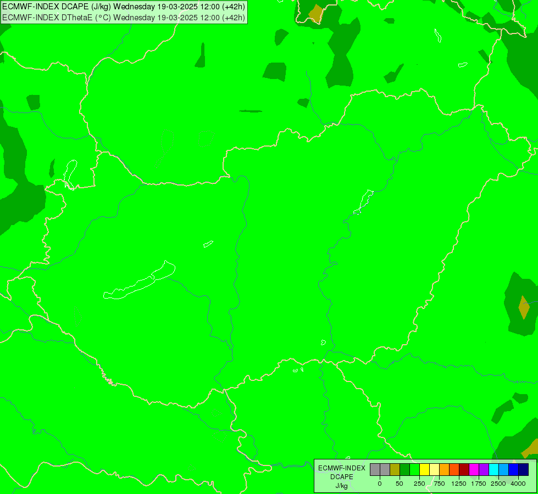Click the large elongated white lake outline
The image size is (538, 494).
click(x=139, y=280)
